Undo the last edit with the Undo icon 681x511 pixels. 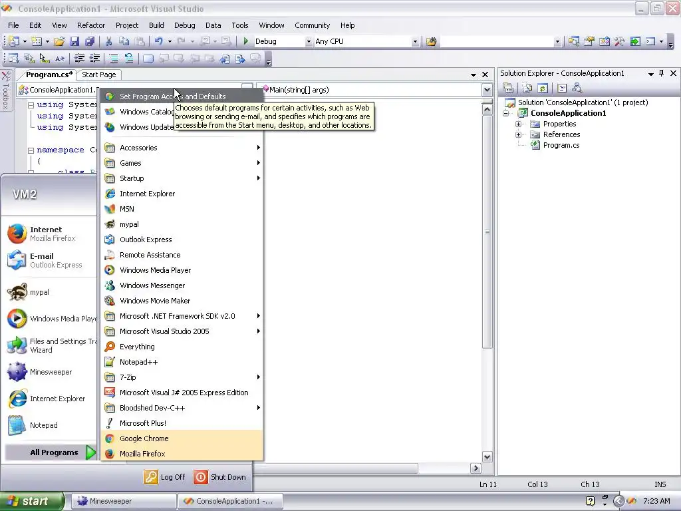click(158, 41)
